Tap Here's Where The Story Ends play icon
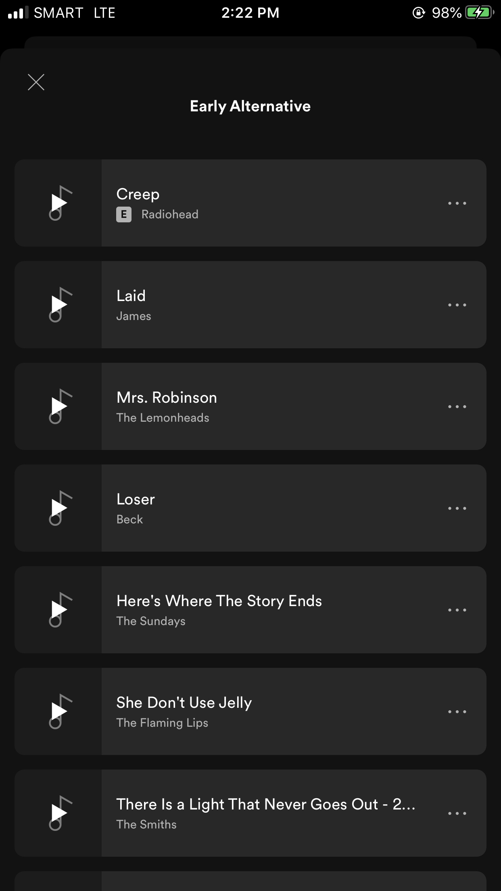 59,610
